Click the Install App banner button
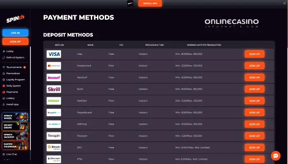This screenshot has height=164, width=288. [150, 3]
